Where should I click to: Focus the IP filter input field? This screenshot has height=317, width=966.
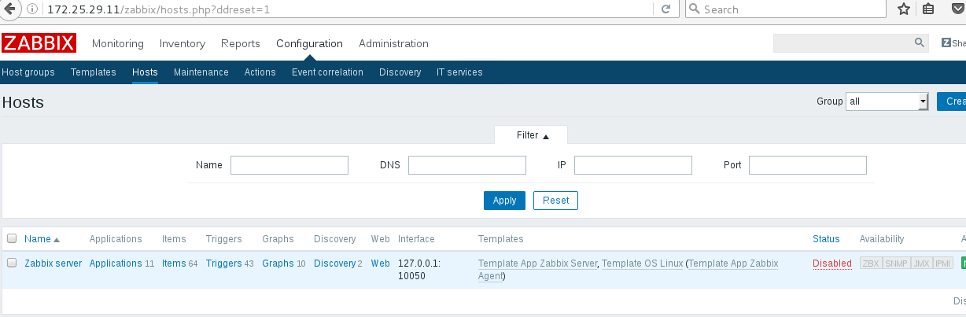tap(633, 165)
